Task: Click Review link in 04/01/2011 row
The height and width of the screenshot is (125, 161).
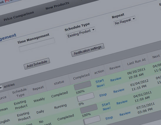Action: 122,102
